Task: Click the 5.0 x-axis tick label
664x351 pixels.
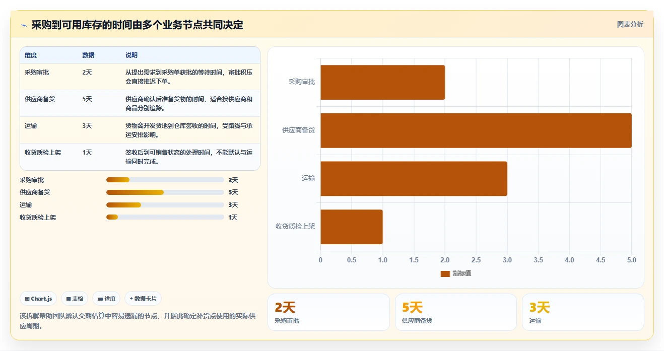Action: click(x=631, y=260)
